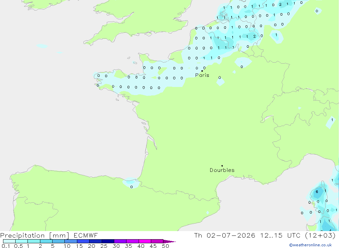Click the (12+03) forecast step text
Screen dimensions: 339x248
point(320,235)
